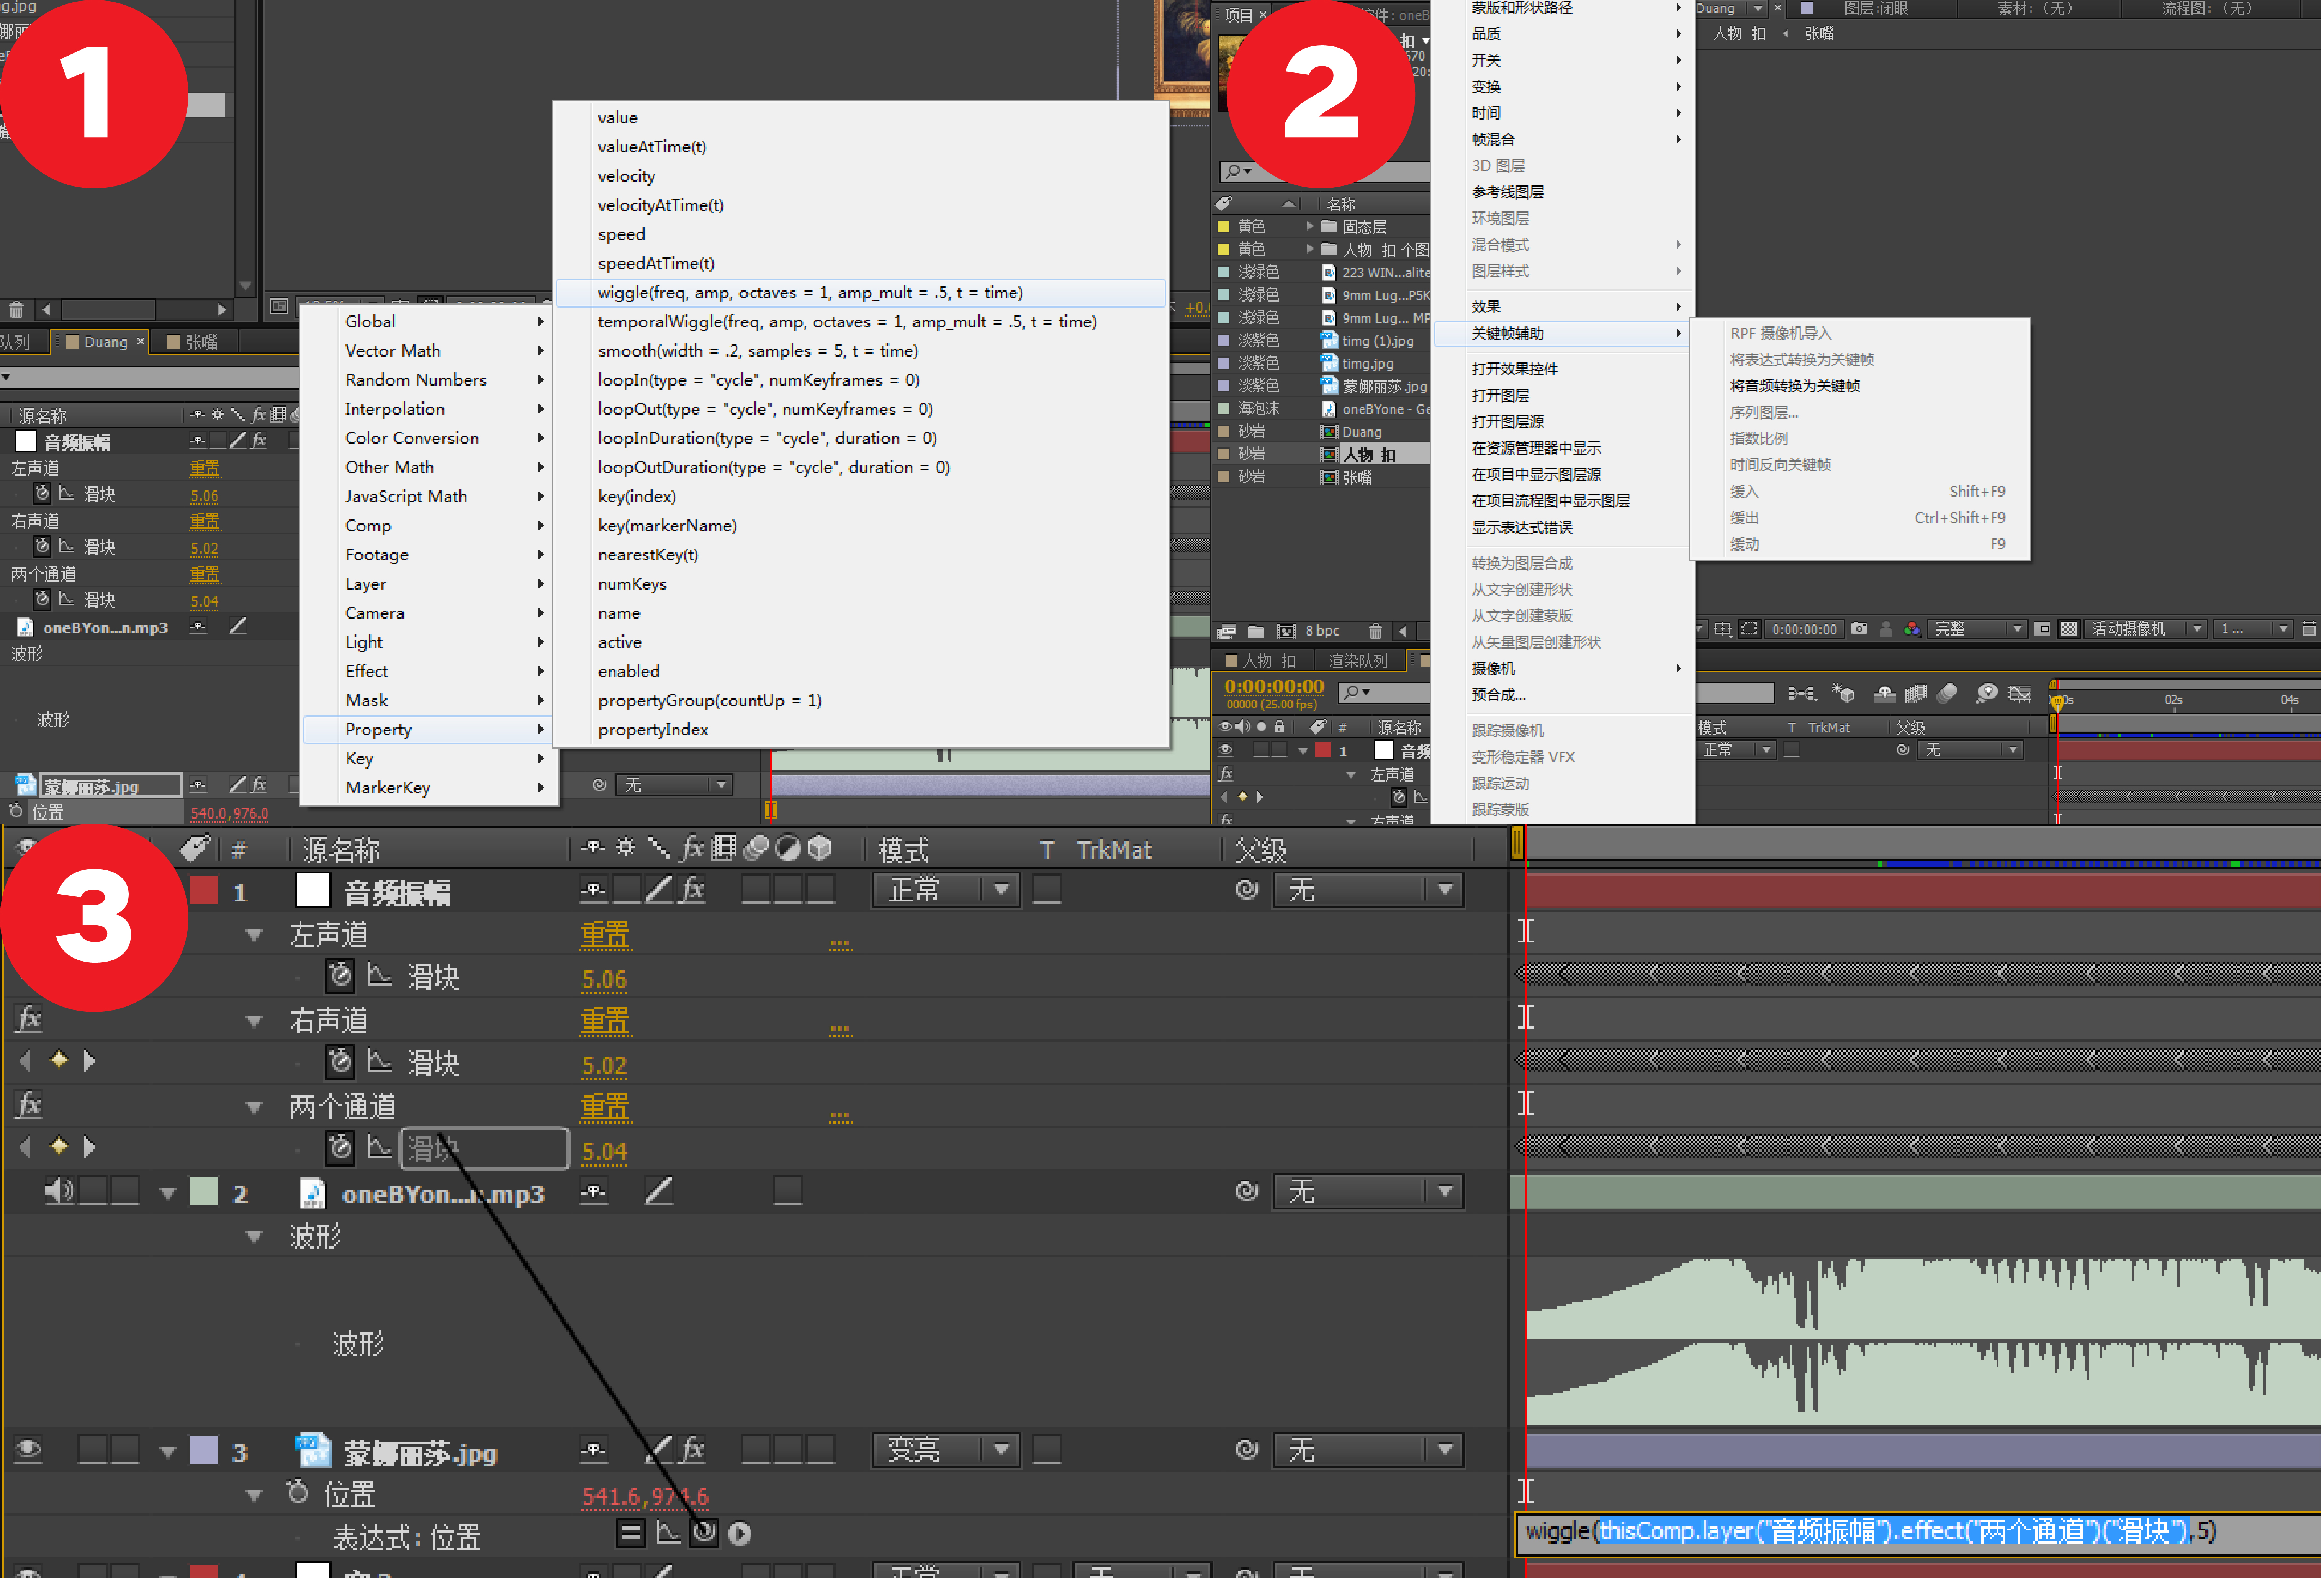Viewport: 2324px width, 1578px height.
Task: Go to previous keyframe on 右声道 row, bottom timeline
Action: click(x=25, y=1060)
